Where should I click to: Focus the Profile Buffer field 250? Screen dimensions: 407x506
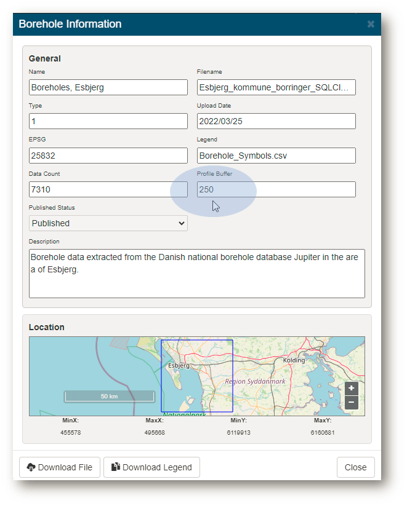276,189
